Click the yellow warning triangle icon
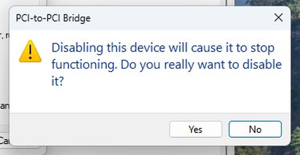Viewport: 300px width, 155px height. pyautogui.click(x=30, y=51)
